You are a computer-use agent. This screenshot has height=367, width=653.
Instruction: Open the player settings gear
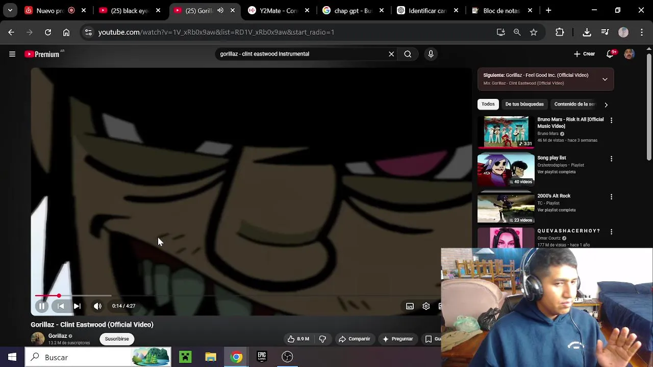pyautogui.click(x=426, y=306)
